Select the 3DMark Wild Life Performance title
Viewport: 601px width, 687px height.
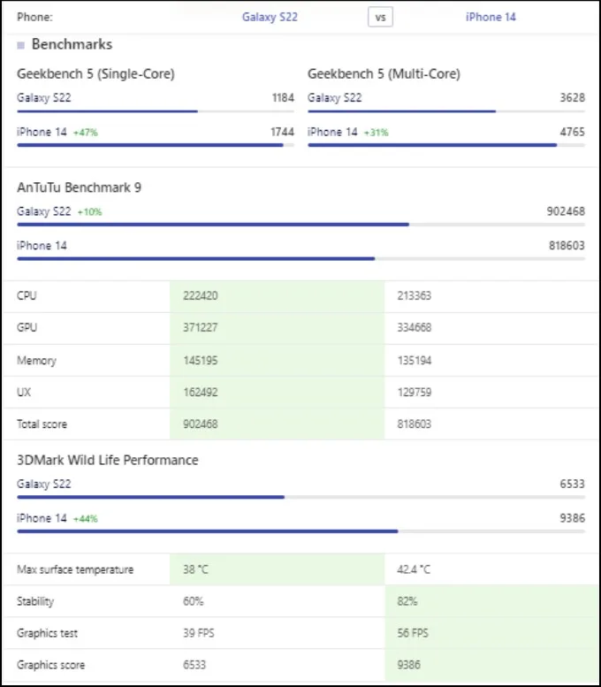pyautogui.click(x=107, y=460)
